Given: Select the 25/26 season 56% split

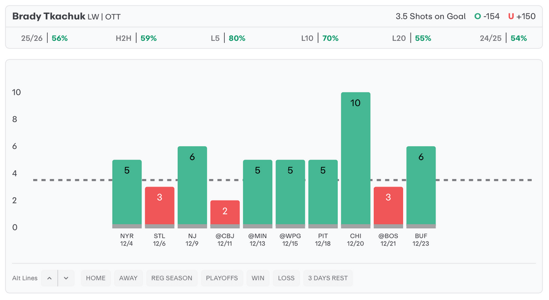Looking at the screenshot, I should (44, 39).
